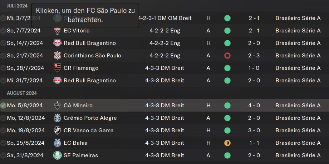
Task: Open the 2 - 3 result against Corinthians
Action: (x=254, y=56)
